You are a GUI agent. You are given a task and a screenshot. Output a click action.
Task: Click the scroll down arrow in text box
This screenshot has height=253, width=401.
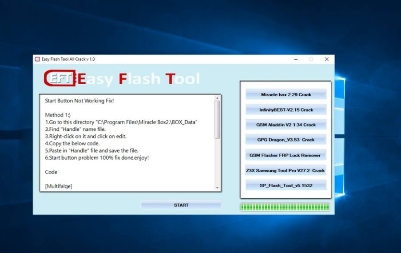(x=217, y=188)
